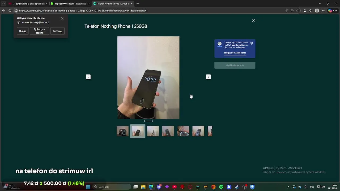Click the zoom magnifier in address bar

287,11
